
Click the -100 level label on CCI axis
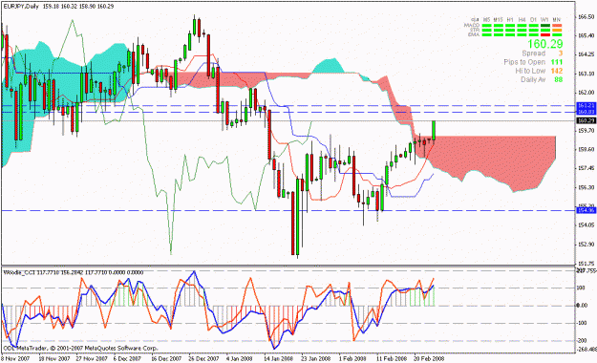[x=582, y=324]
